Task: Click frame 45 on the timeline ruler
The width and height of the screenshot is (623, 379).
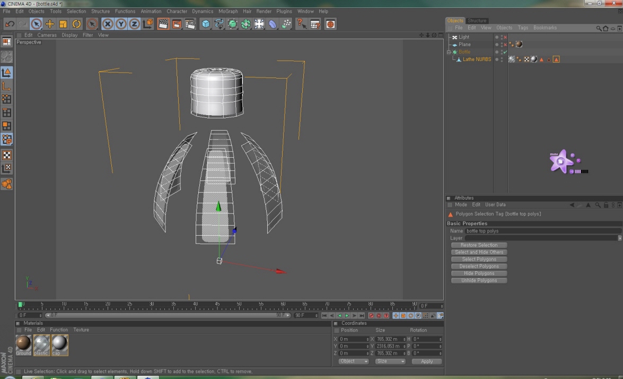Action: (x=217, y=305)
